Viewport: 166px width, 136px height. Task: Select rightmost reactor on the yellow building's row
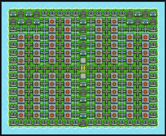(x=145, y=68)
